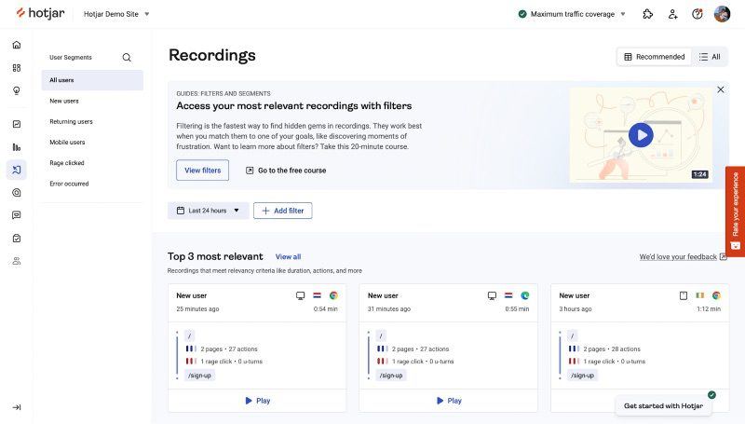Click the 'User Segments' heading
This screenshot has width=745, height=424.
point(71,58)
